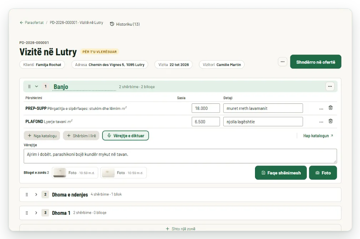Open more options for the PREP-SUPP row
Viewport: 360px width, 239px height.
pyautogui.click(x=321, y=108)
